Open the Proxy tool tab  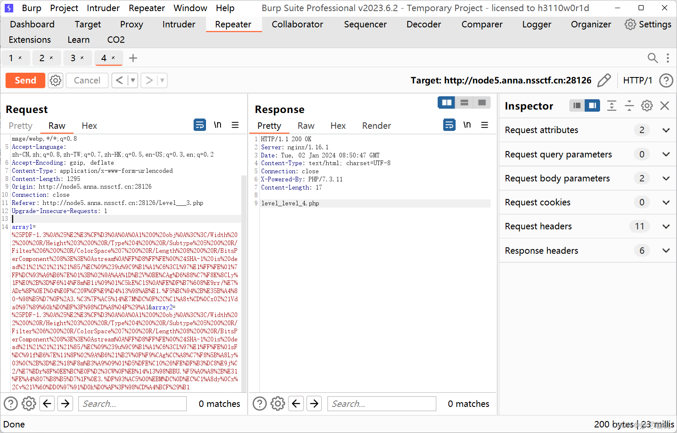[x=132, y=24]
